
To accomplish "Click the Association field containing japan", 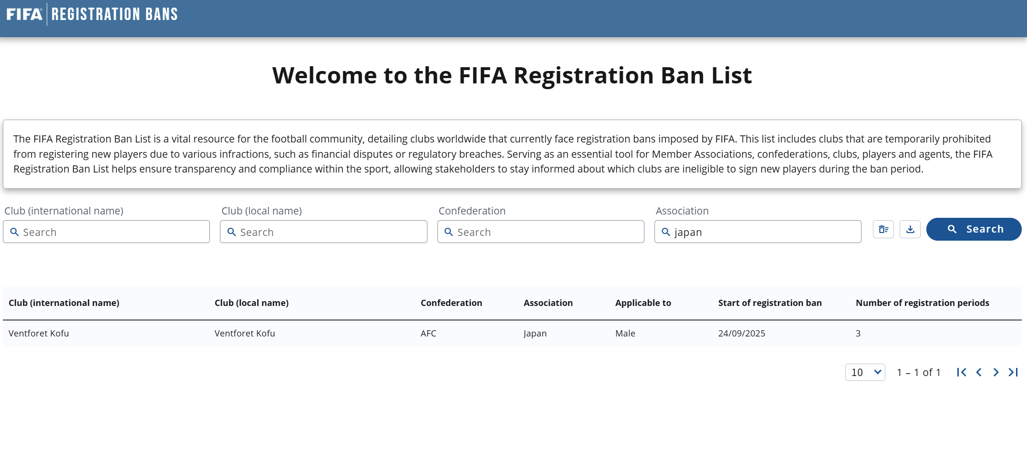I will point(758,232).
